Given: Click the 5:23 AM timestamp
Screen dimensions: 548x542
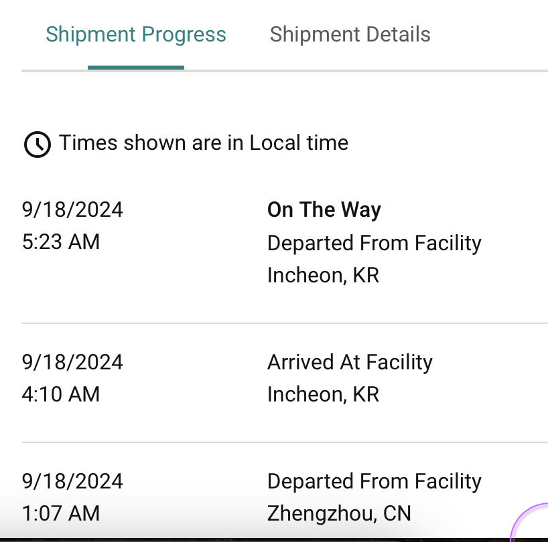Looking at the screenshot, I should tap(61, 242).
